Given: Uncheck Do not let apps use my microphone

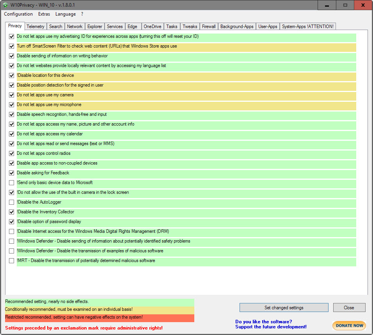Looking at the screenshot, I should pyautogui.click(x=11, y=105).
